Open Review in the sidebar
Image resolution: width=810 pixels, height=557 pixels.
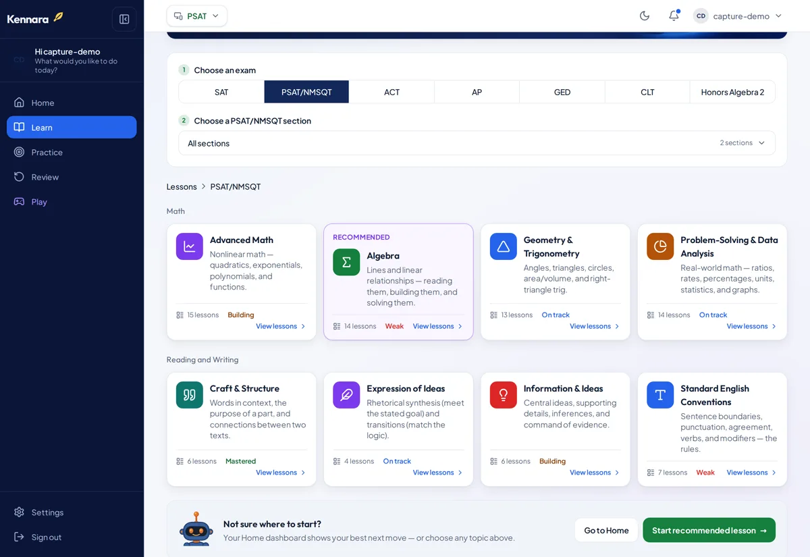[72, 177]
